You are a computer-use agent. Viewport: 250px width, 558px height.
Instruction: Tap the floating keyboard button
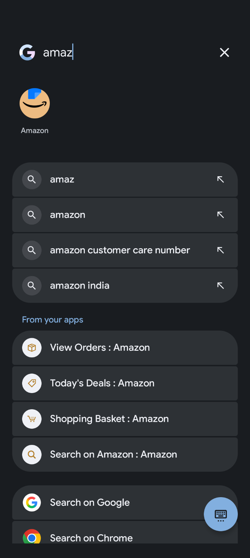221,514
